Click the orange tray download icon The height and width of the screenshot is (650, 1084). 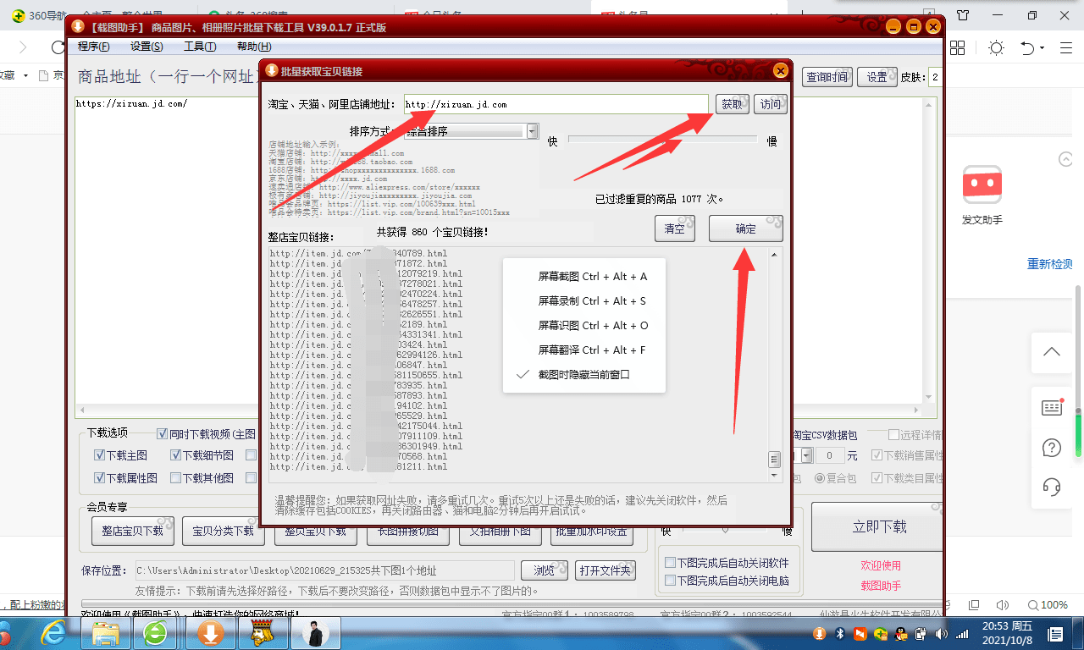pyautogui.click(x=819, y=633)
